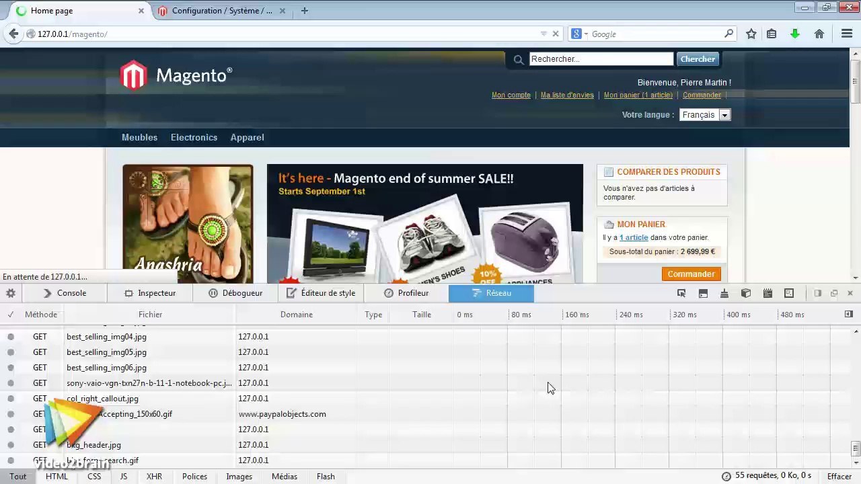The width and height of the screenshot is (861, 484).
Task: Open the 3D view cube icon
Action: (746, 293)
